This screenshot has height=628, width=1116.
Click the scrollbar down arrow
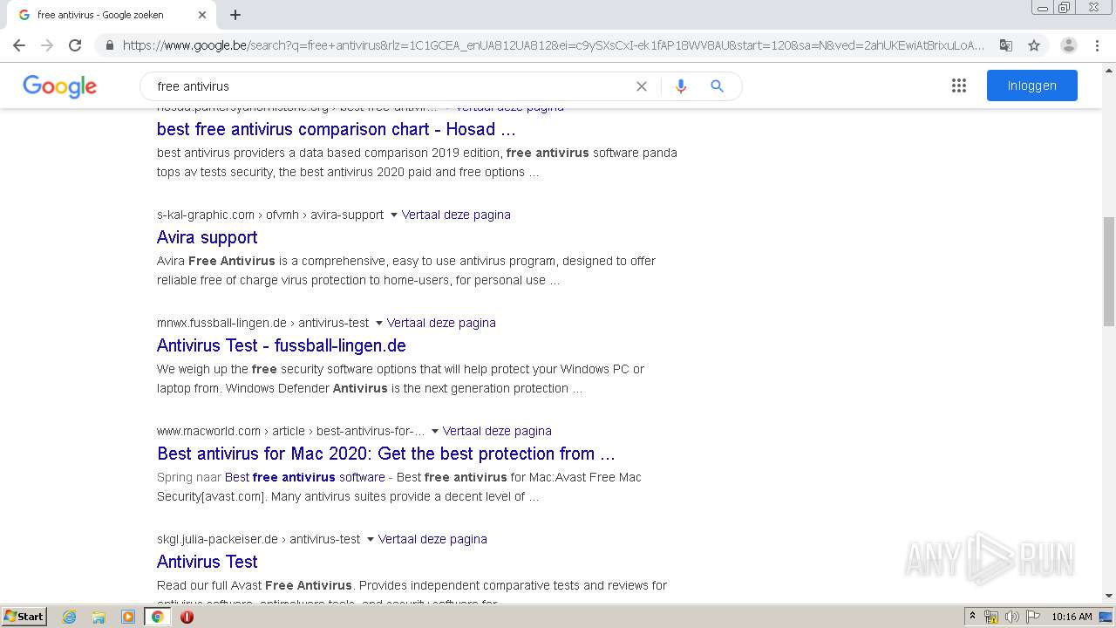click(x=1109, y=596)
